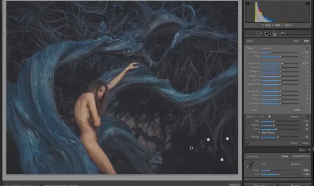Adjust the brush effect Temp slider

click(x=280, y=53)
